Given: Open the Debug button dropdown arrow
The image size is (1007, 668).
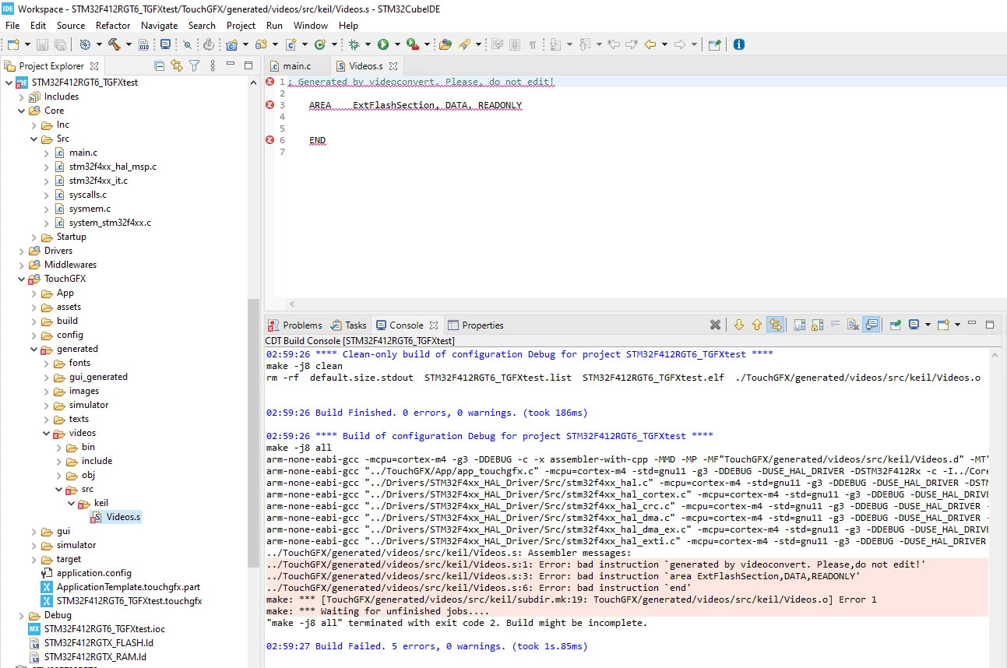Looking at the screenshot, I should tap(367, 44).
